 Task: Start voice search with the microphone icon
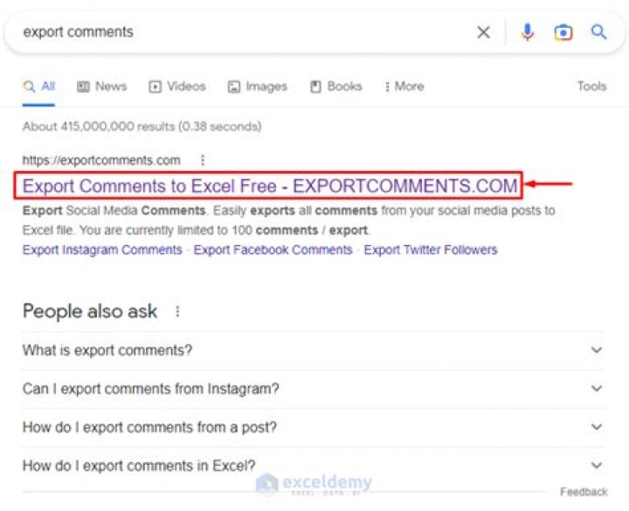click(527, 32)
